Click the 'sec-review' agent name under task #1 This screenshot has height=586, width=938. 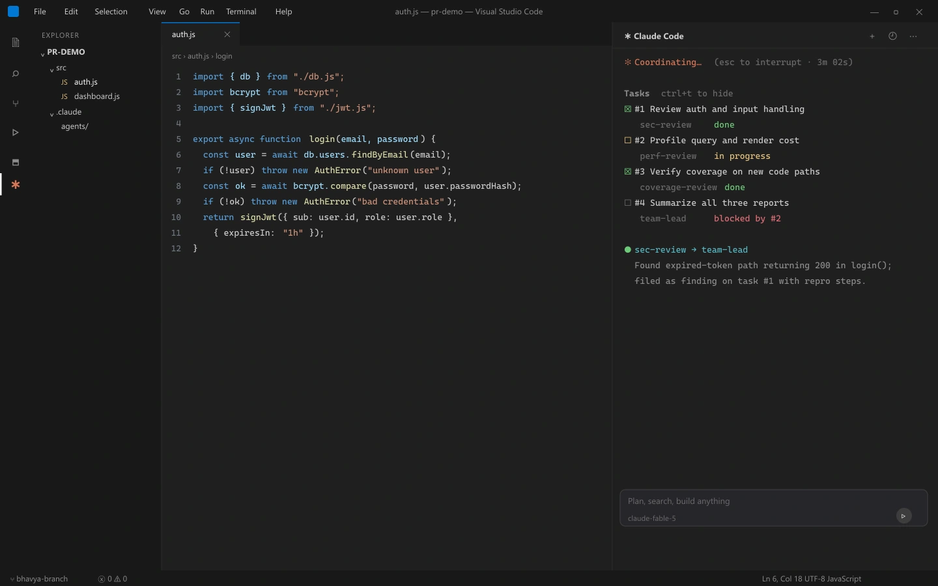pyautogui.click(x=666, y=125)
